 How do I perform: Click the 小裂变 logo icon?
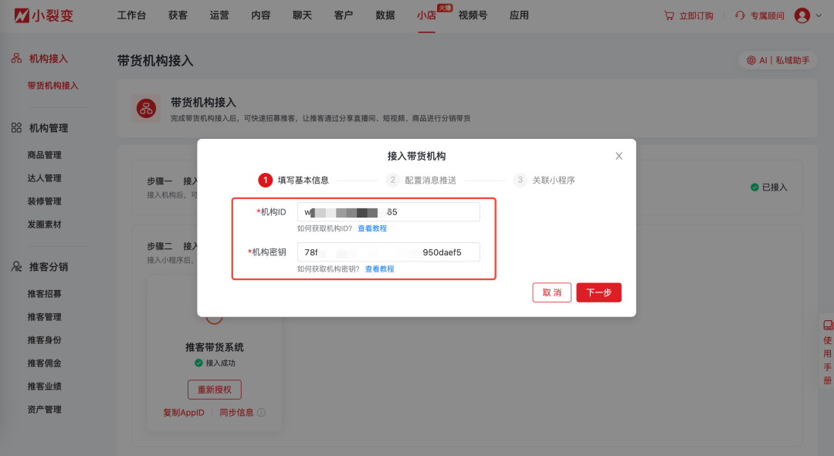pos(21,15)
